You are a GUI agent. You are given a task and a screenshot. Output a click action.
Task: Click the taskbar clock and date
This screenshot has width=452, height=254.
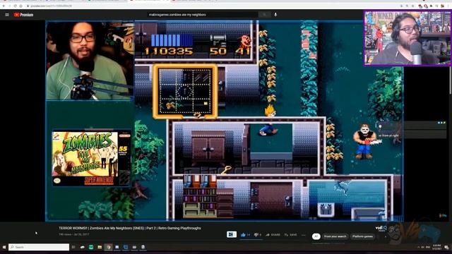click(436, 247)
